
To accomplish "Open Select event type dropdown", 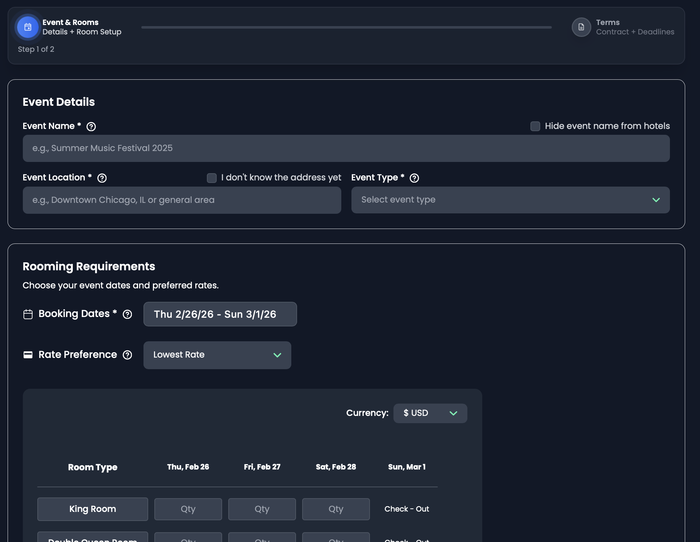I will click(510, 200).
